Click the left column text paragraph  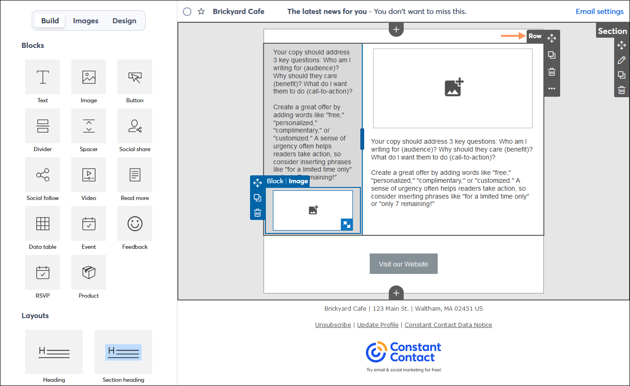(x=313, y=115)
